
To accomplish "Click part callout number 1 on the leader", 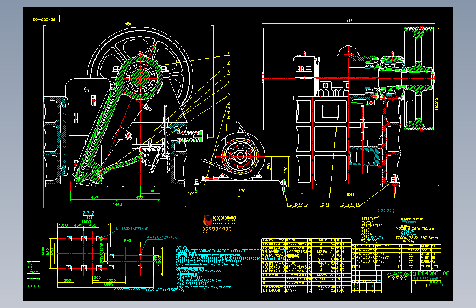I will tap(228, 53).
